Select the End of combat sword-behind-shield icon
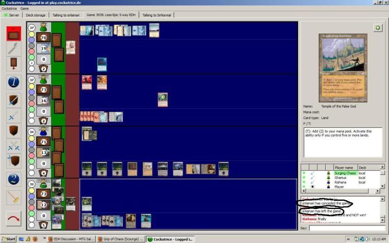The width and height of the screenshot is (389, 243). (x=14, y=161)
